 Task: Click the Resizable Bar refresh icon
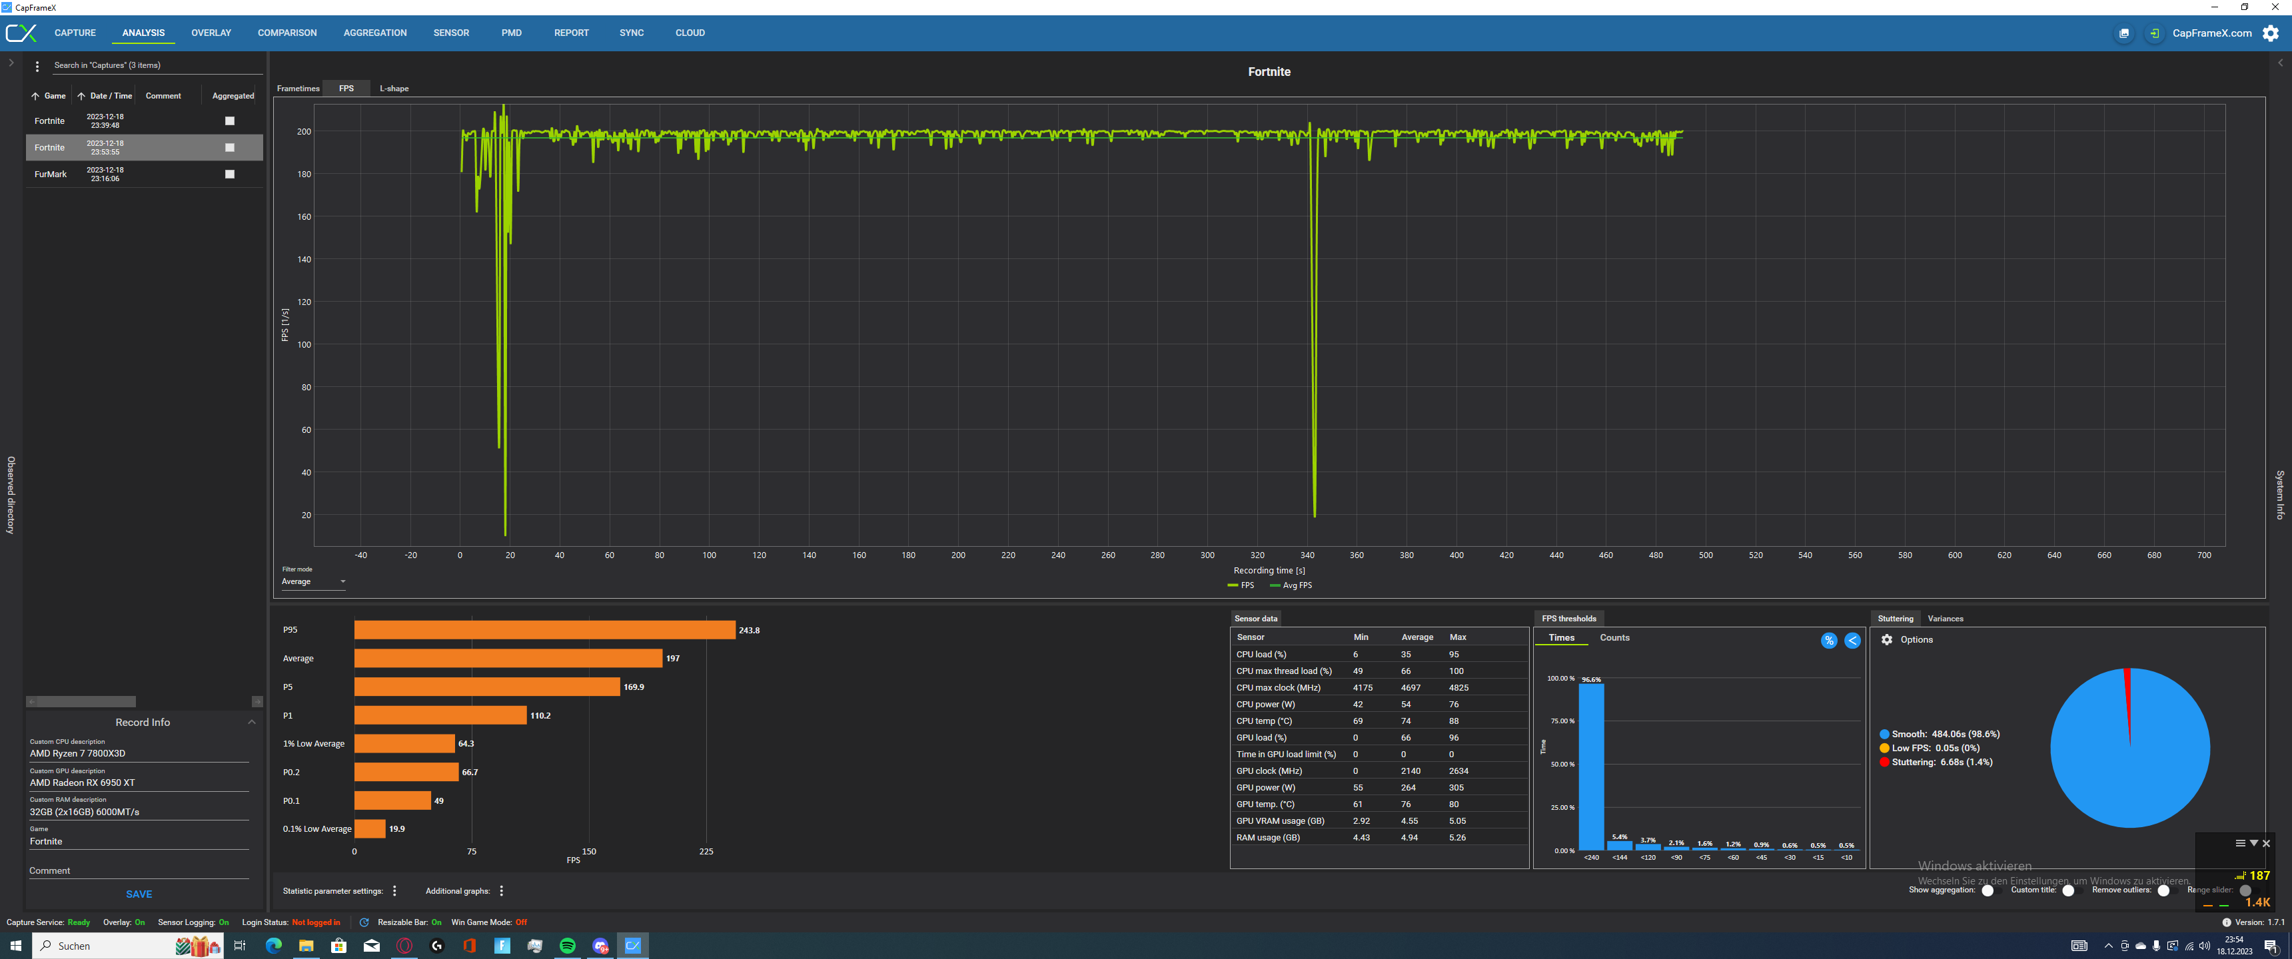tap(364, 922)
